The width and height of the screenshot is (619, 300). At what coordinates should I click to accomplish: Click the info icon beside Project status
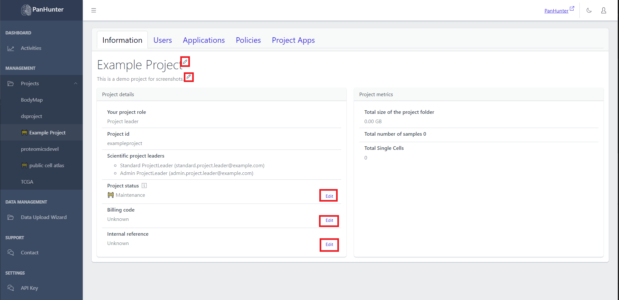(x=144, y=186)
